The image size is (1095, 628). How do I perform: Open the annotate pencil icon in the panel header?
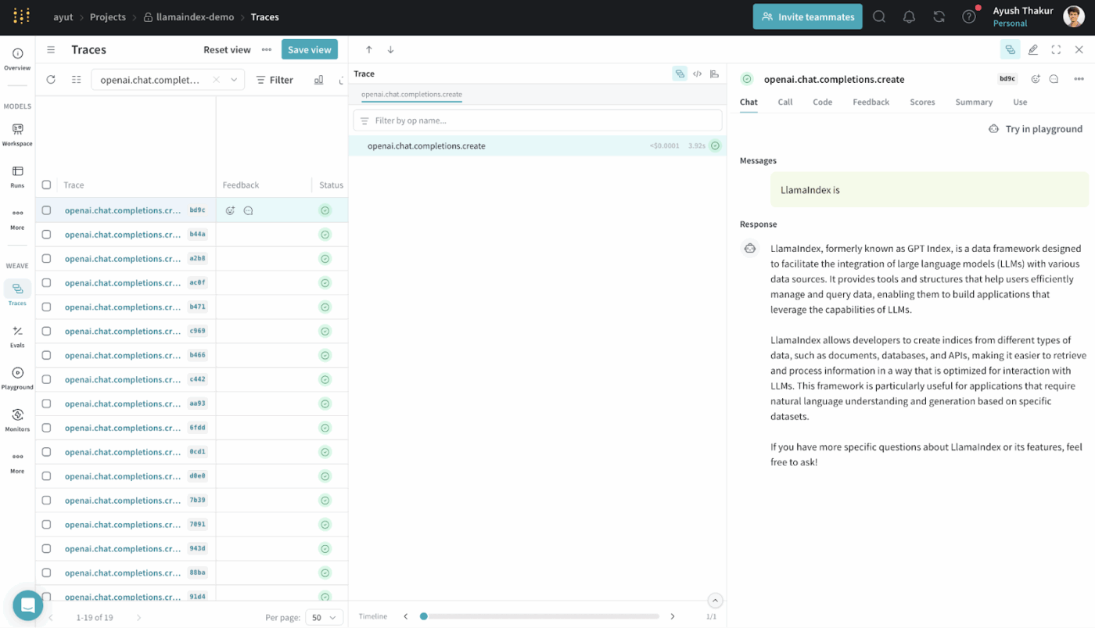(x=1033, y=48)
